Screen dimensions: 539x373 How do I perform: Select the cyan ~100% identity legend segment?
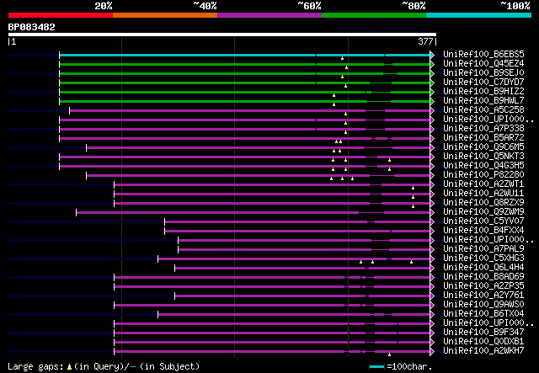tap(479, 15)
